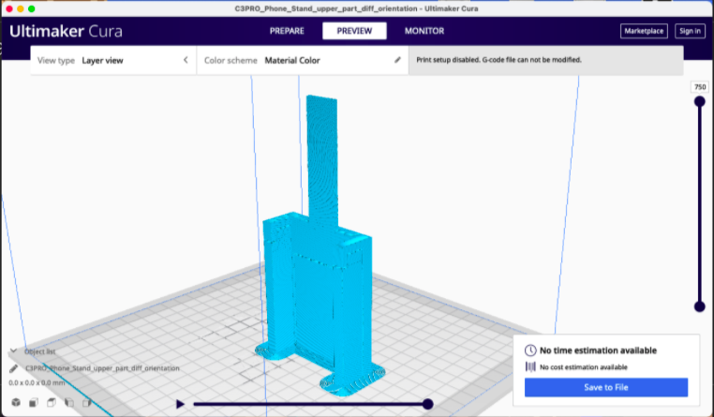Click the Ultimaker Cura logo

pyautogui.click(x=66, y=31)
